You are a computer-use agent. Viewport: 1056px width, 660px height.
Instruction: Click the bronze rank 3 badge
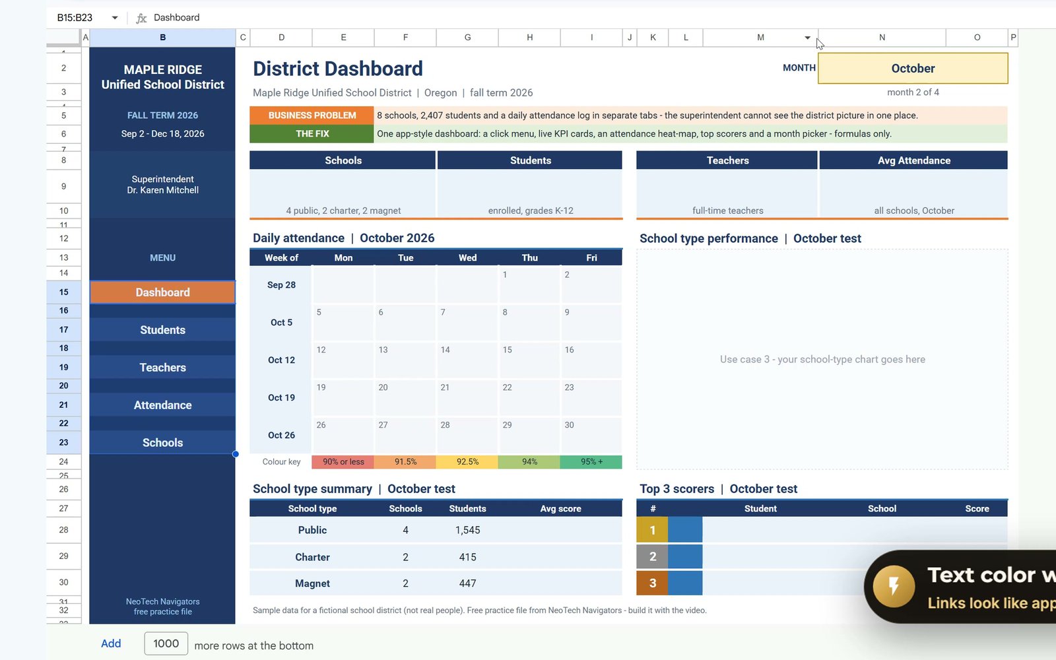pyautogui.click(x=652, y=583)
